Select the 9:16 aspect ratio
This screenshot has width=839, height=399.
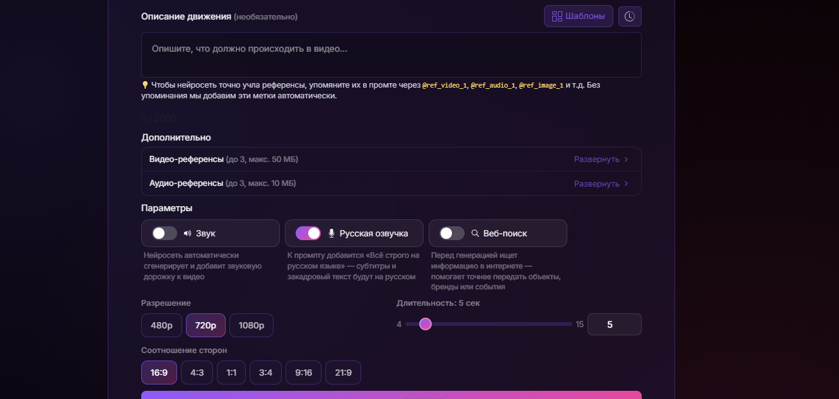303,373
